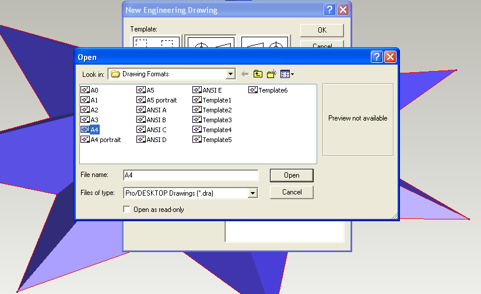481x294 pixels.
Task: Click the "ANSI E" file name
Action: 212,90
